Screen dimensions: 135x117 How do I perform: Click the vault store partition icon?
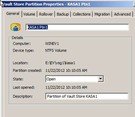pyautogui.click(x=16, y=27)
